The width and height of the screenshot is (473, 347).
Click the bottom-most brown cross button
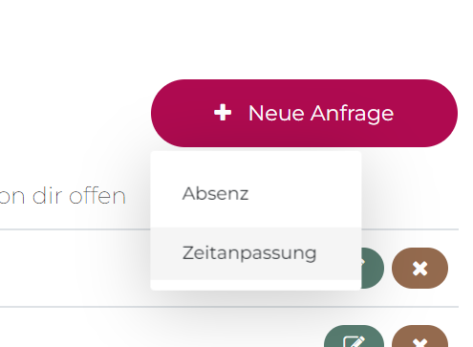tap(419, 336)
